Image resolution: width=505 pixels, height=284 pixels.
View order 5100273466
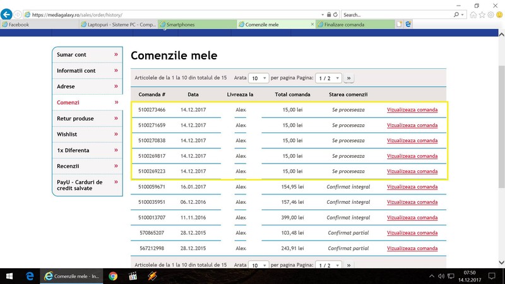pos(412,110)
